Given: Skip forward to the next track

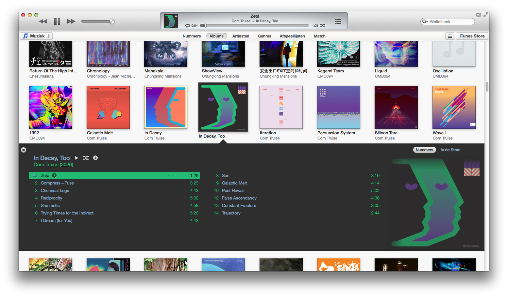Looking at the screenshot, I should point(71,22).
